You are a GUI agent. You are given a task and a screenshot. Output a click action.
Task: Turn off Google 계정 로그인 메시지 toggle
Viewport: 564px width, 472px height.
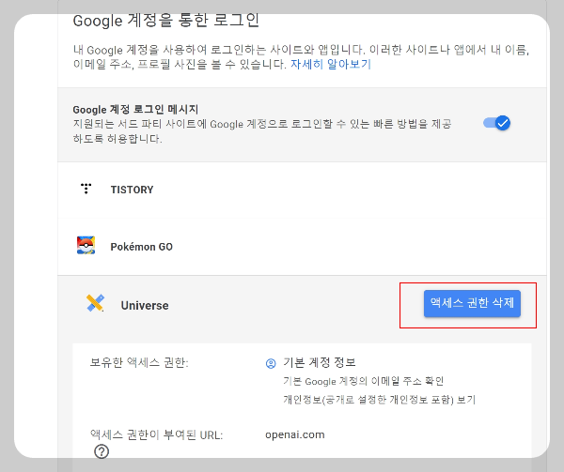[496, 123]
